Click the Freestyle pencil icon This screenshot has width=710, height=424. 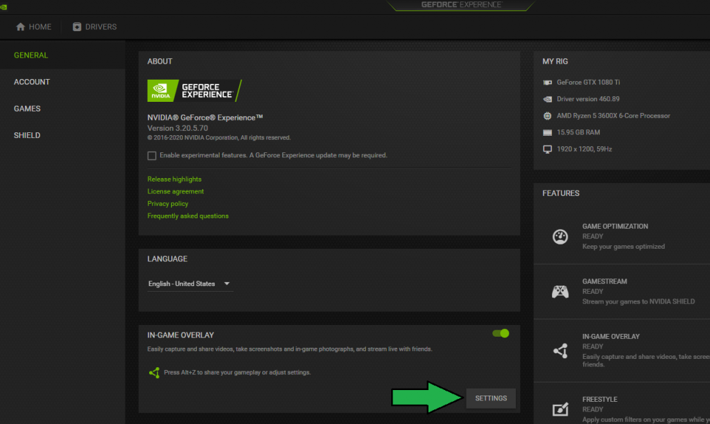click(x=560, y=409)
